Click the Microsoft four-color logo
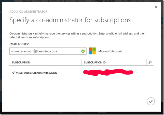 (92, 51)
